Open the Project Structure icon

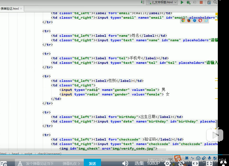(x=209, y=2)
